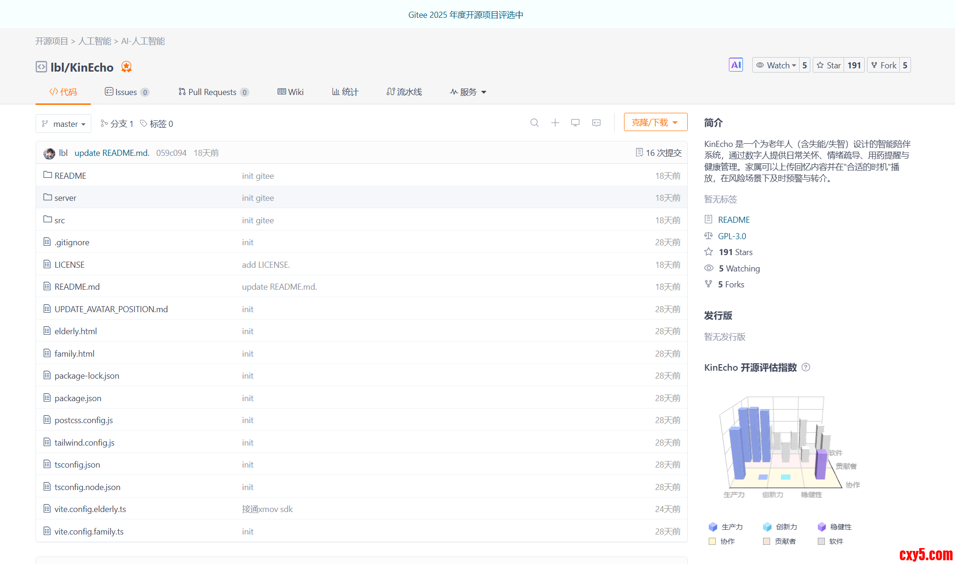Click the search icon in repository toolbar
The height and width of the screenshot is (564, 955).
pos(534,123)
